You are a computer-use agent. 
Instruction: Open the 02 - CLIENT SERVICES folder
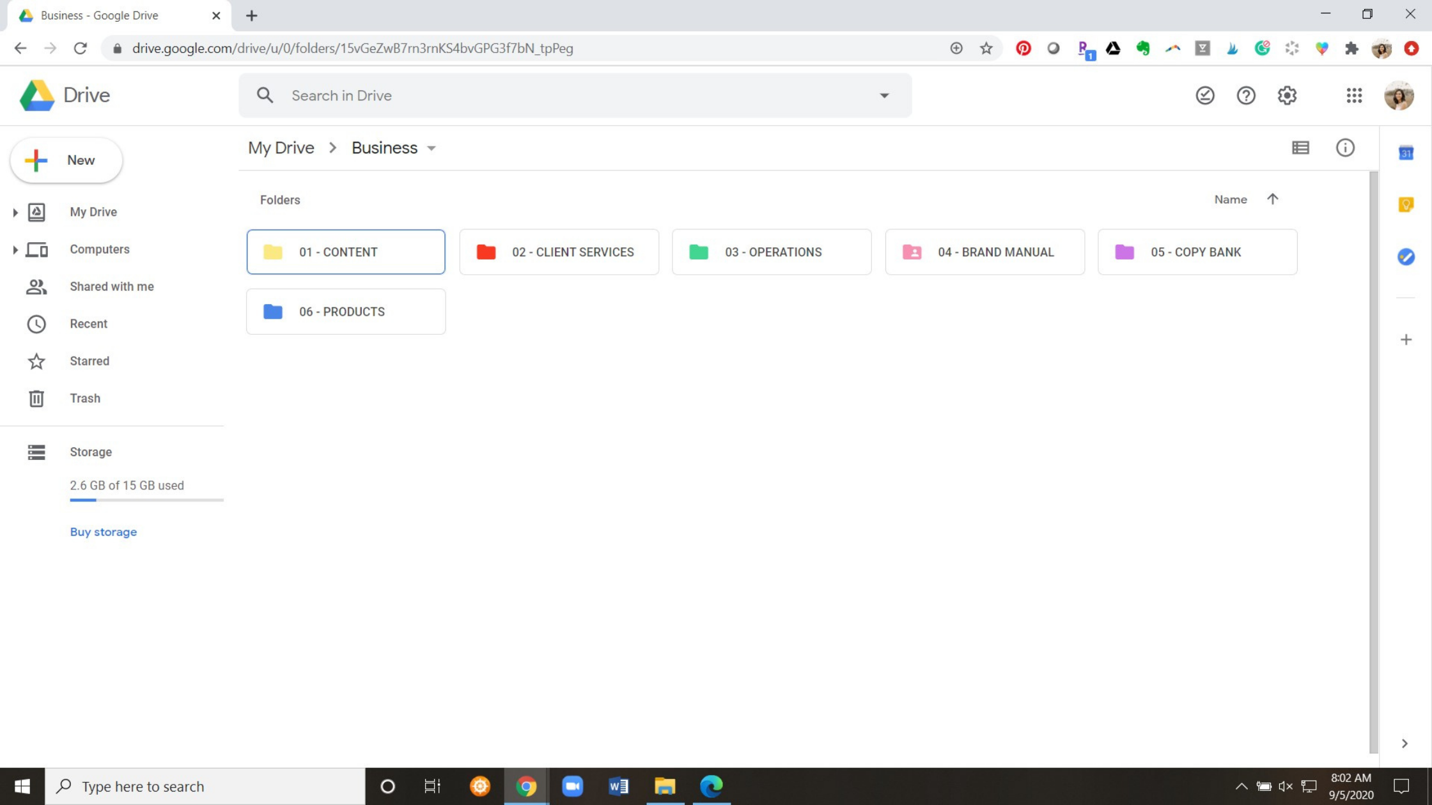pos(559,252)
